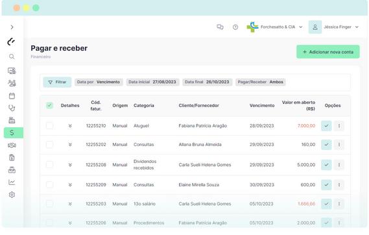Open the Jéssica Finger user menu
This screenshot has height=235, width=369.
(x=334, y=27)
